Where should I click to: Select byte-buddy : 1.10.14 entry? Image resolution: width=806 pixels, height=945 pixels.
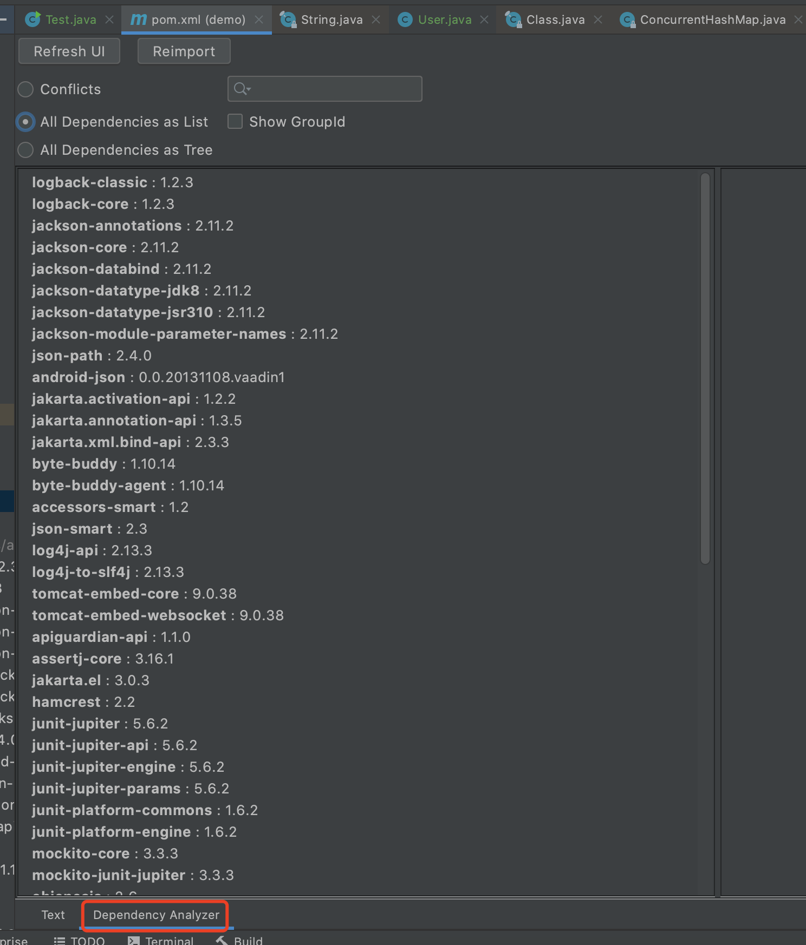[x=103, y=464]
